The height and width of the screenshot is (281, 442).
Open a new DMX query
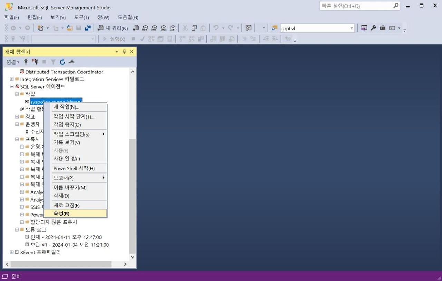tap(154, 28)
